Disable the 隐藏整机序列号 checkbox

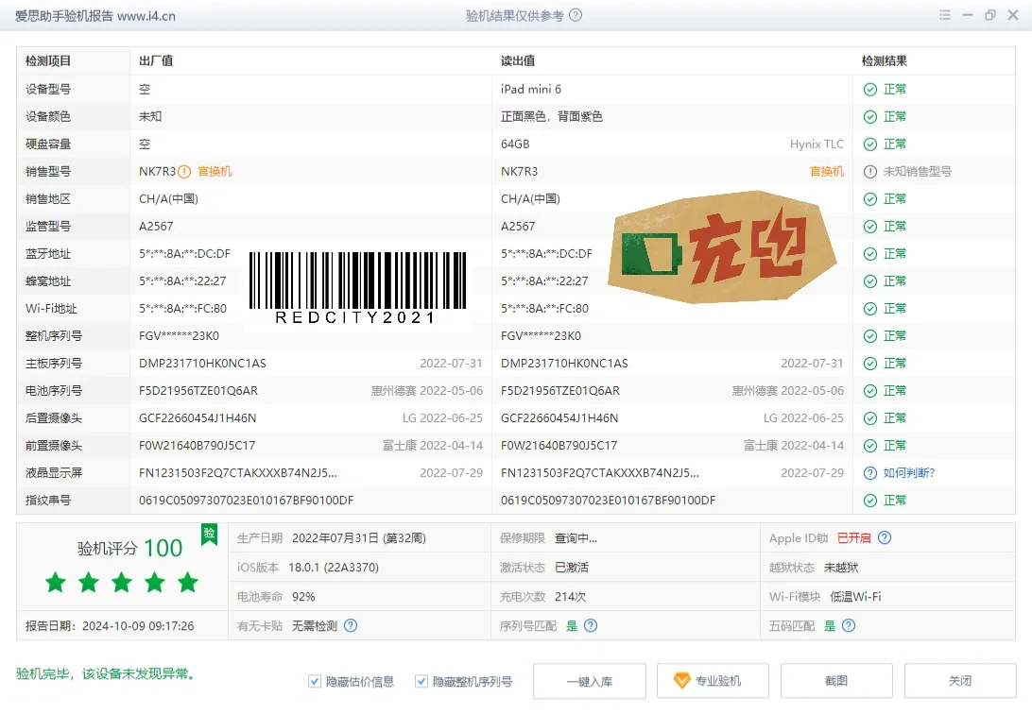click(420, 681)
